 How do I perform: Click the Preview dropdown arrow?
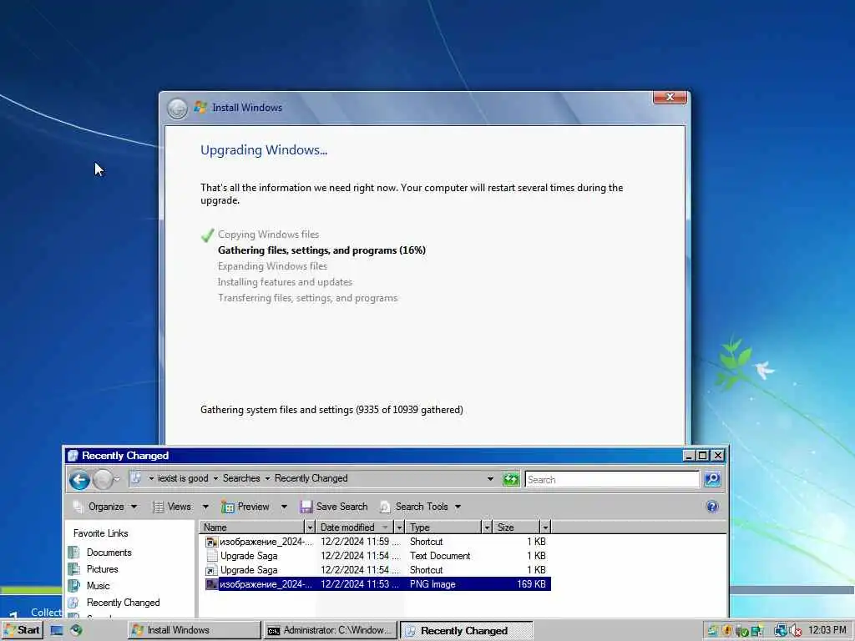(x=284, y=507)
